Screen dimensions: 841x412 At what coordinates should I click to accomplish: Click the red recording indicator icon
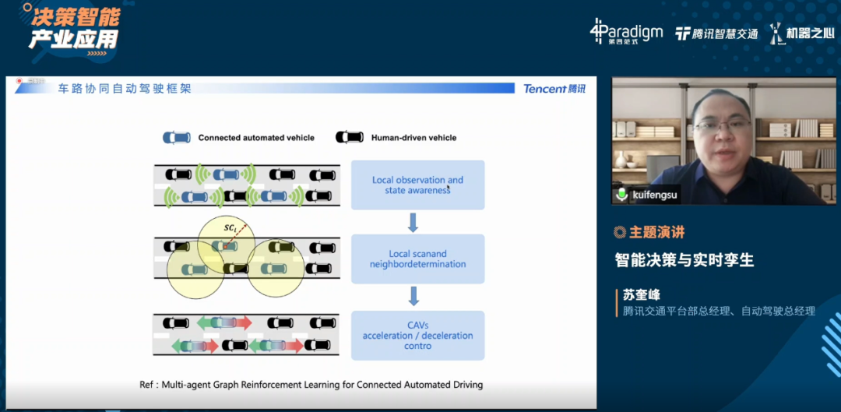[x=19, y=81]
